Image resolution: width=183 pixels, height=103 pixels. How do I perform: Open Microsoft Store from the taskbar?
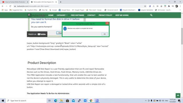[67, 100]
